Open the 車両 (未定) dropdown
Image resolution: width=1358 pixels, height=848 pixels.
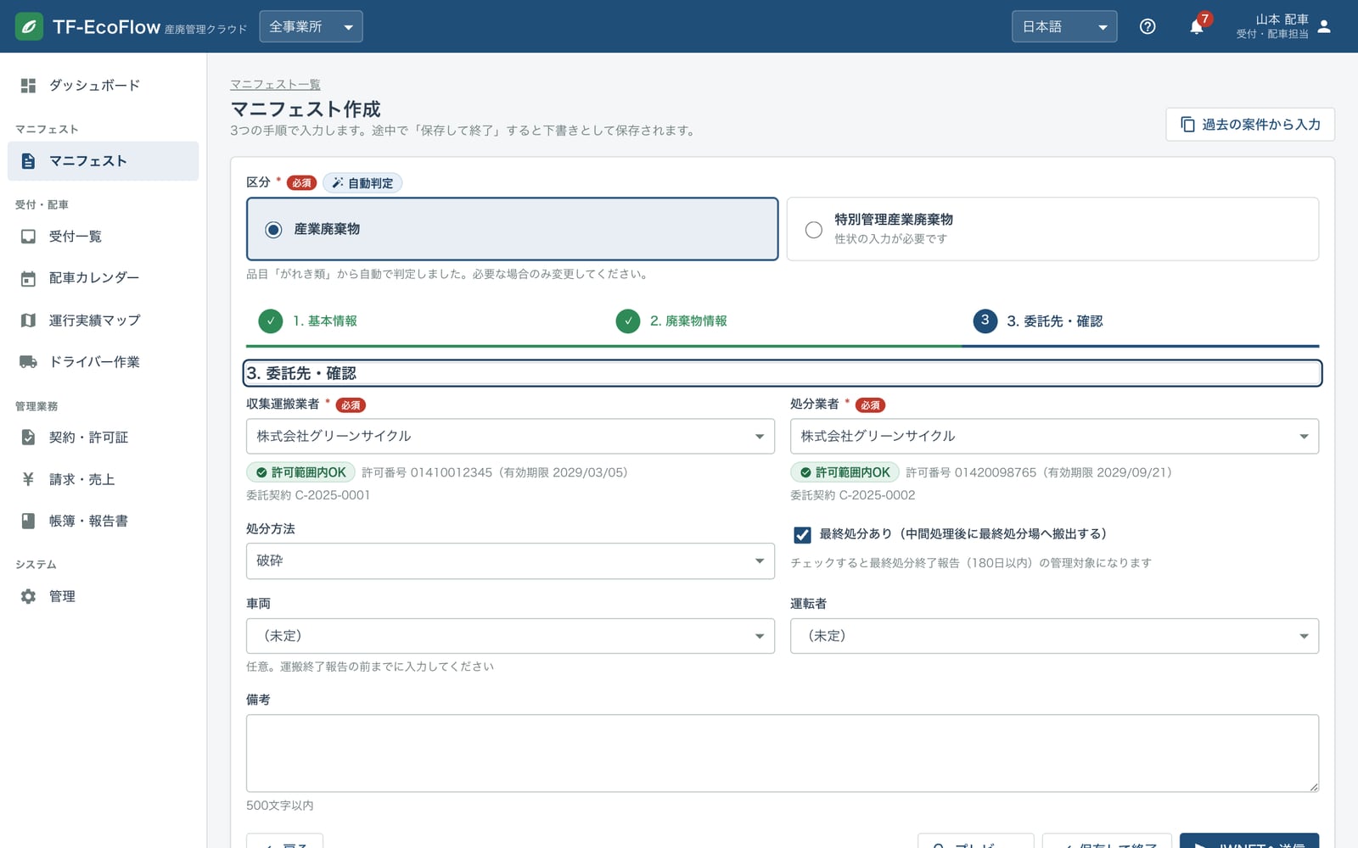click(510, 636)
